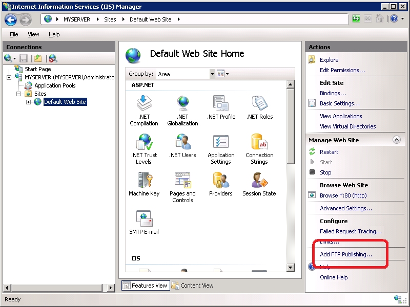Open Connection Strings settings
The width and height of the screenshot is (410, 307).
coord(259,147)
